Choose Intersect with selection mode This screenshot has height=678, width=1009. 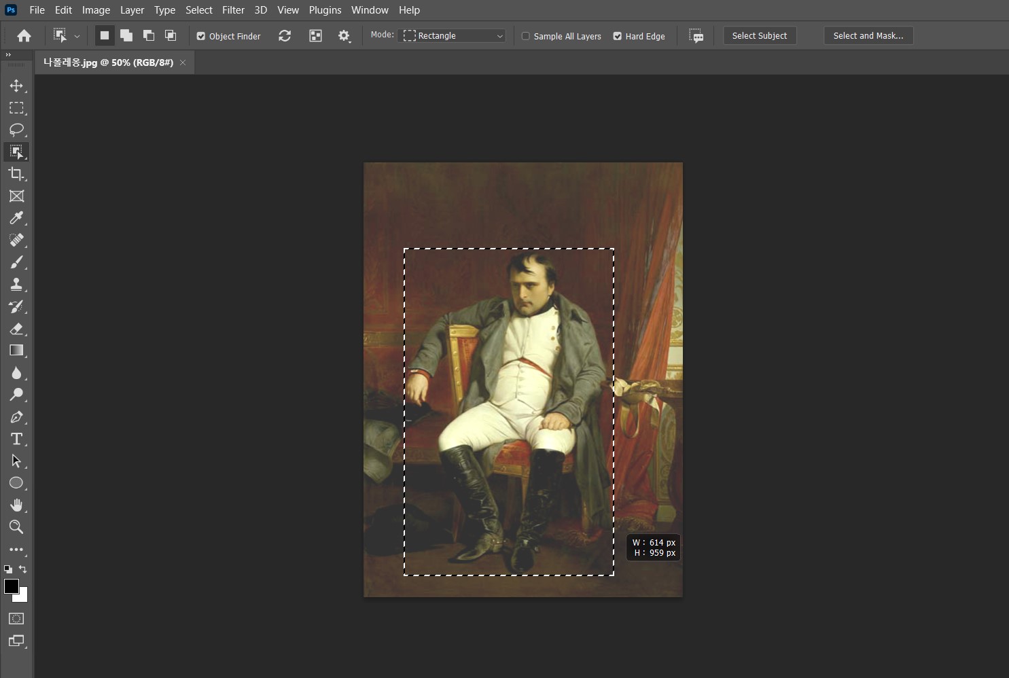tap(171, 35)
